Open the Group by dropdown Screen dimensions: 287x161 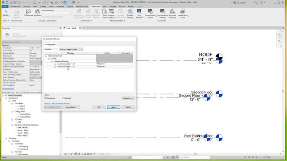(71, 49)
